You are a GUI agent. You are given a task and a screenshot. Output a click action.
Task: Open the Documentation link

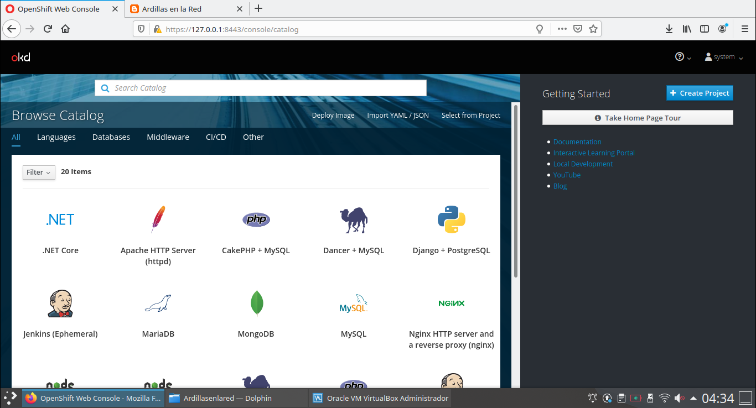click(577, 142)
